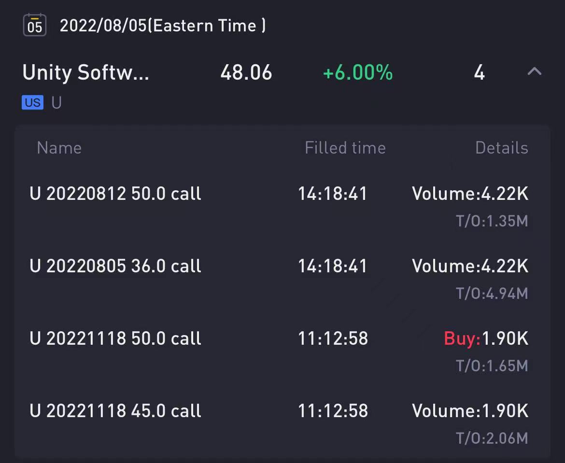Viewport: 565px width, 463px height.
Task: Open Unity Software stock name
Action: [x=86, y=72]
